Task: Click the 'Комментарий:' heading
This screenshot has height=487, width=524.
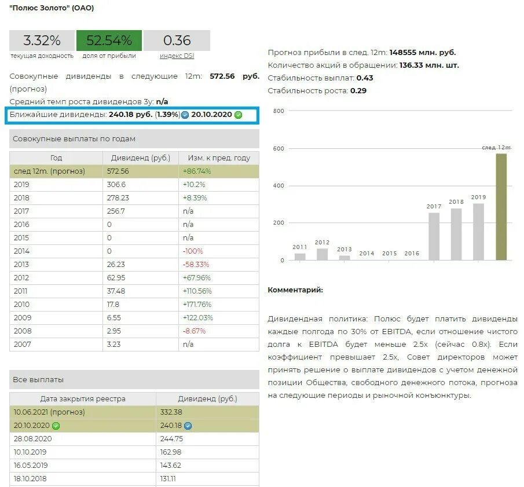Action: tap(295, 290)
